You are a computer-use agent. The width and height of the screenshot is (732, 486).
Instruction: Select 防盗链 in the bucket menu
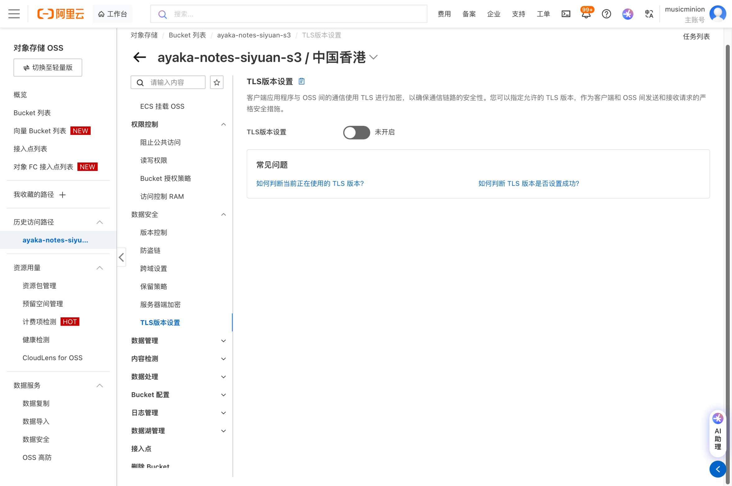[150, 250]
